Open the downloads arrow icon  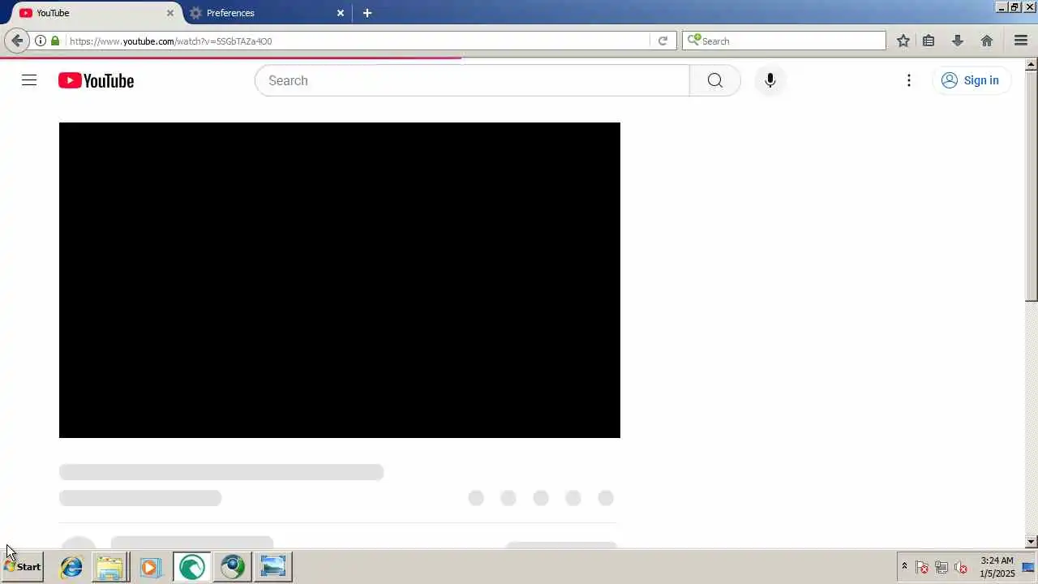(958, 41)
